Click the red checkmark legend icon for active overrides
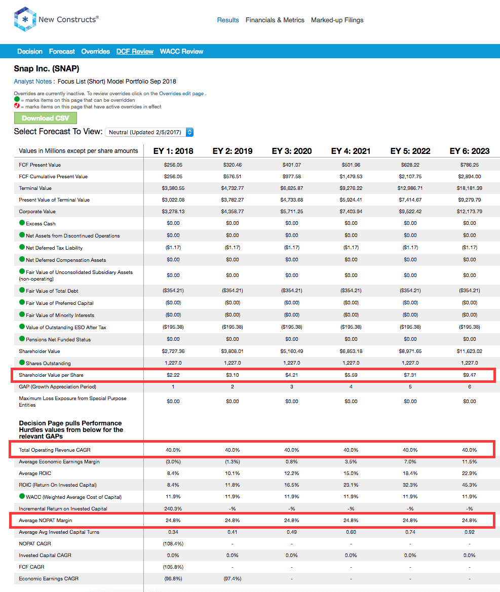Viewport: 500px width, 592px height. (17, 106)
